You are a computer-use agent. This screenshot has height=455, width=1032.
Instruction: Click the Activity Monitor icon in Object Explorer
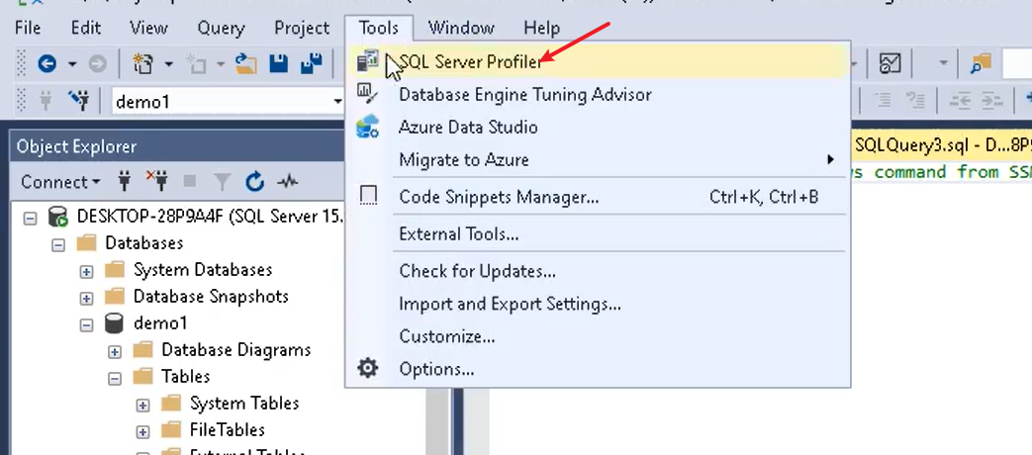[288, 181]
